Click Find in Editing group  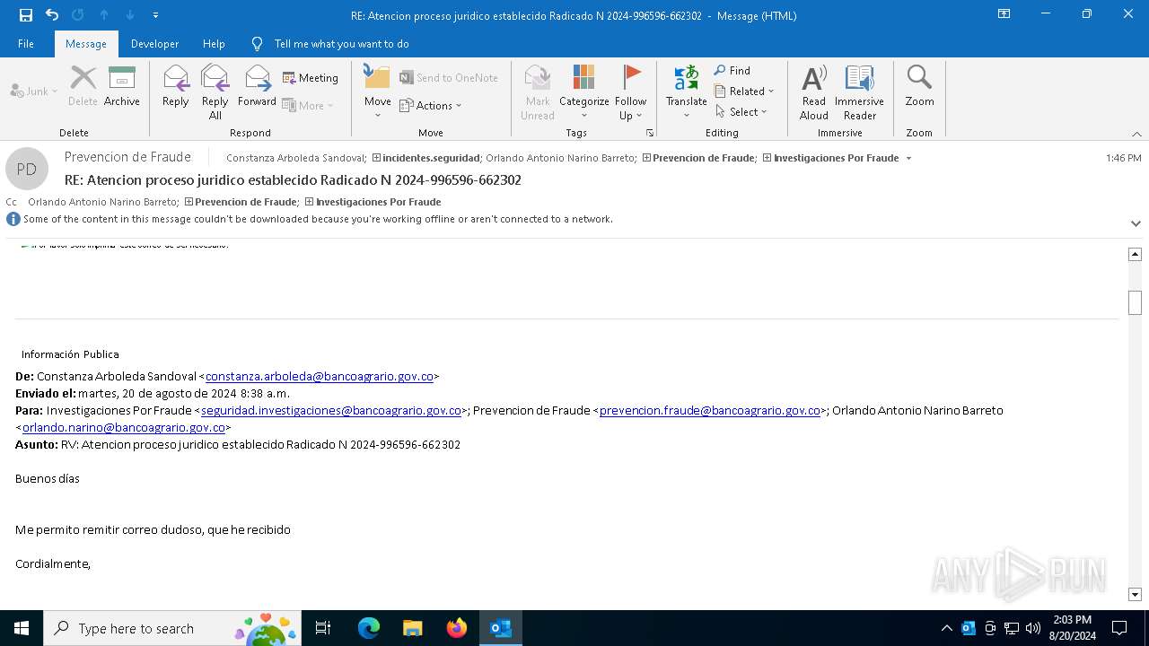pos(732,70)
